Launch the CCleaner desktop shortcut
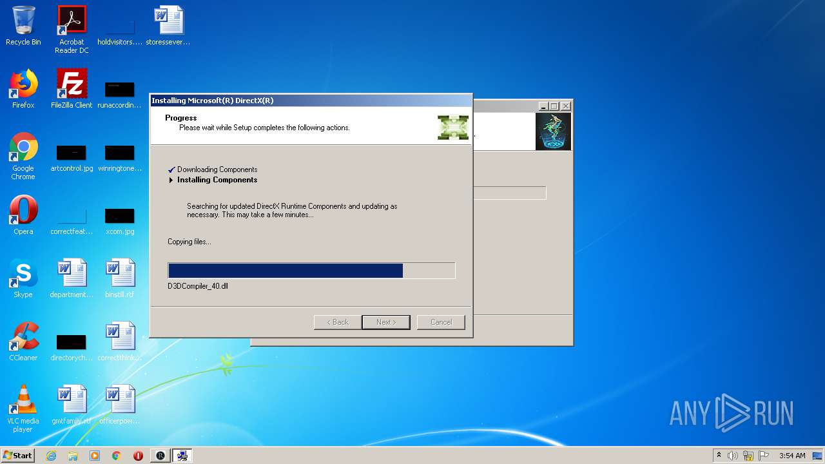This screenshot has height=464, width=825. tap(23, 342)
